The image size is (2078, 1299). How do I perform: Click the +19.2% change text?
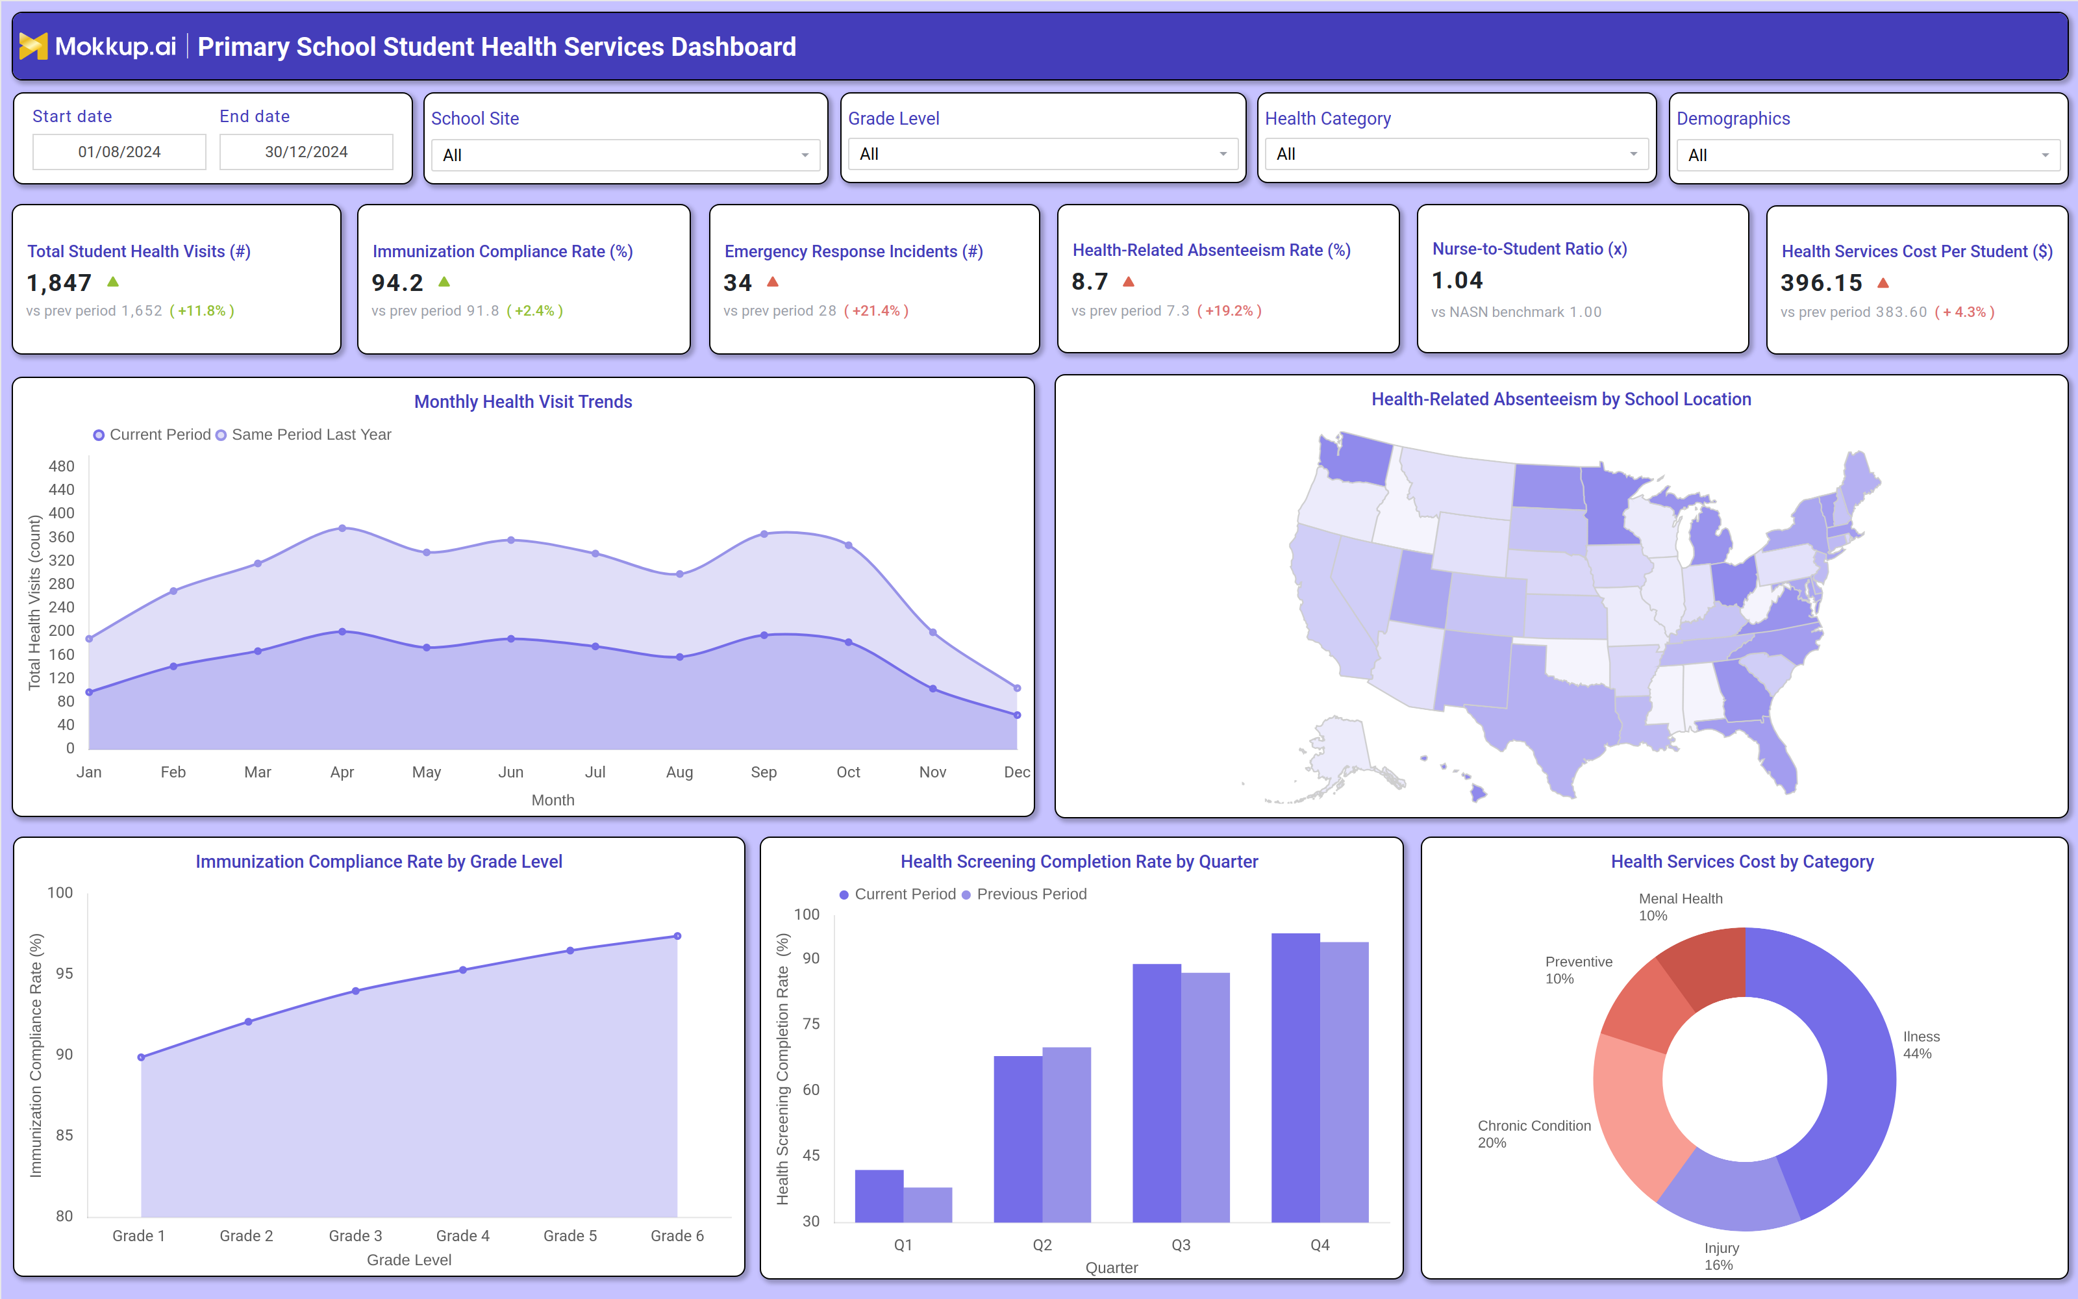click(1229, 311)
